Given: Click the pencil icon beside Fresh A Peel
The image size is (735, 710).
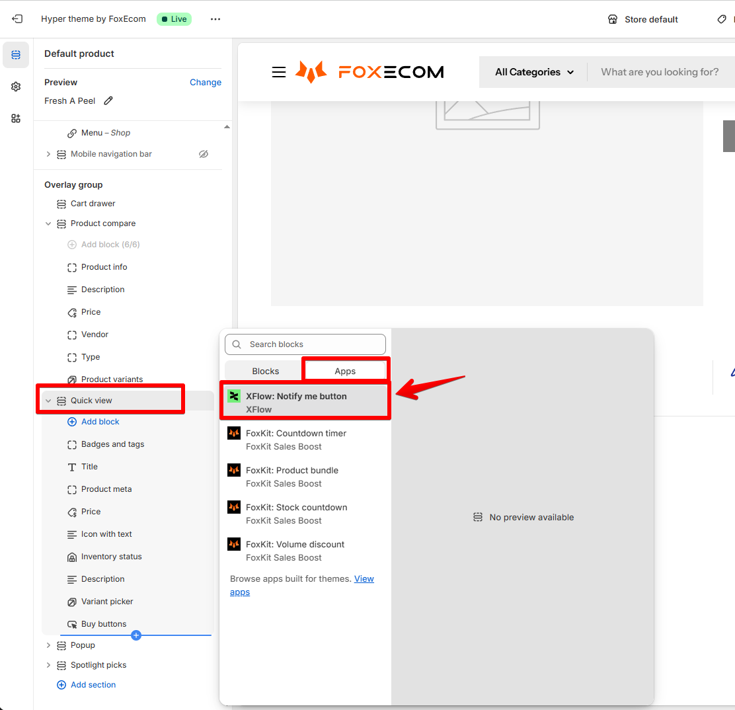Looking at the screenshot, I should tap(108, 100).
